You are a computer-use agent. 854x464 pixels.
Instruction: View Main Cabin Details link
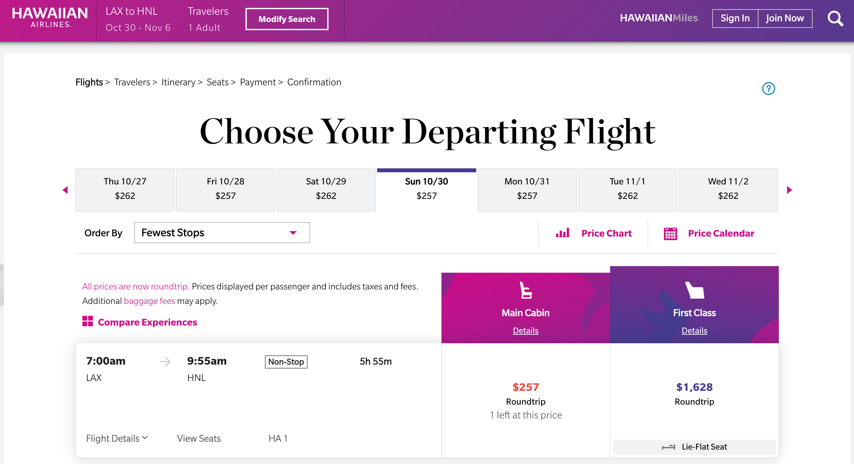[525, 330]
